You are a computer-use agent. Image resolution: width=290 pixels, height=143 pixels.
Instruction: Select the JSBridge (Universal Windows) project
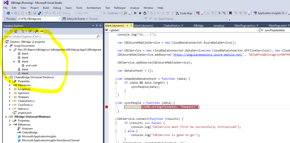32,117
